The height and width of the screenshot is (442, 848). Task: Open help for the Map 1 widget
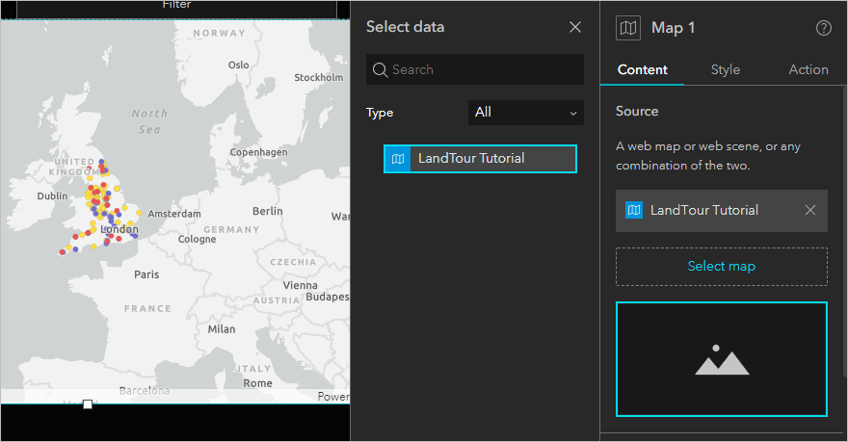tap(823, 28)
